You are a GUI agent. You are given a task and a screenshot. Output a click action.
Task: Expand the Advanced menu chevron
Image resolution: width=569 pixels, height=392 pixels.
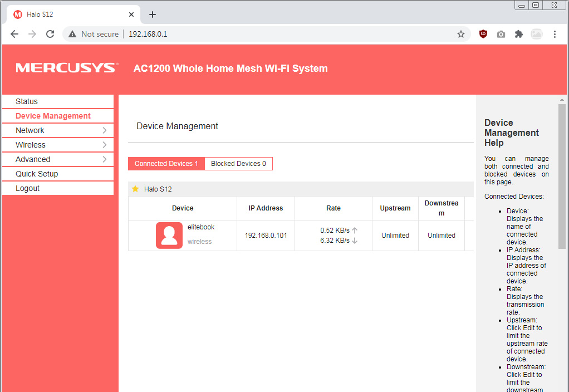click(105, 159)
